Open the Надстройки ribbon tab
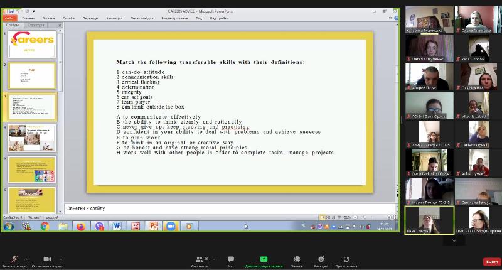502x270 pixels. pos(219,18)
